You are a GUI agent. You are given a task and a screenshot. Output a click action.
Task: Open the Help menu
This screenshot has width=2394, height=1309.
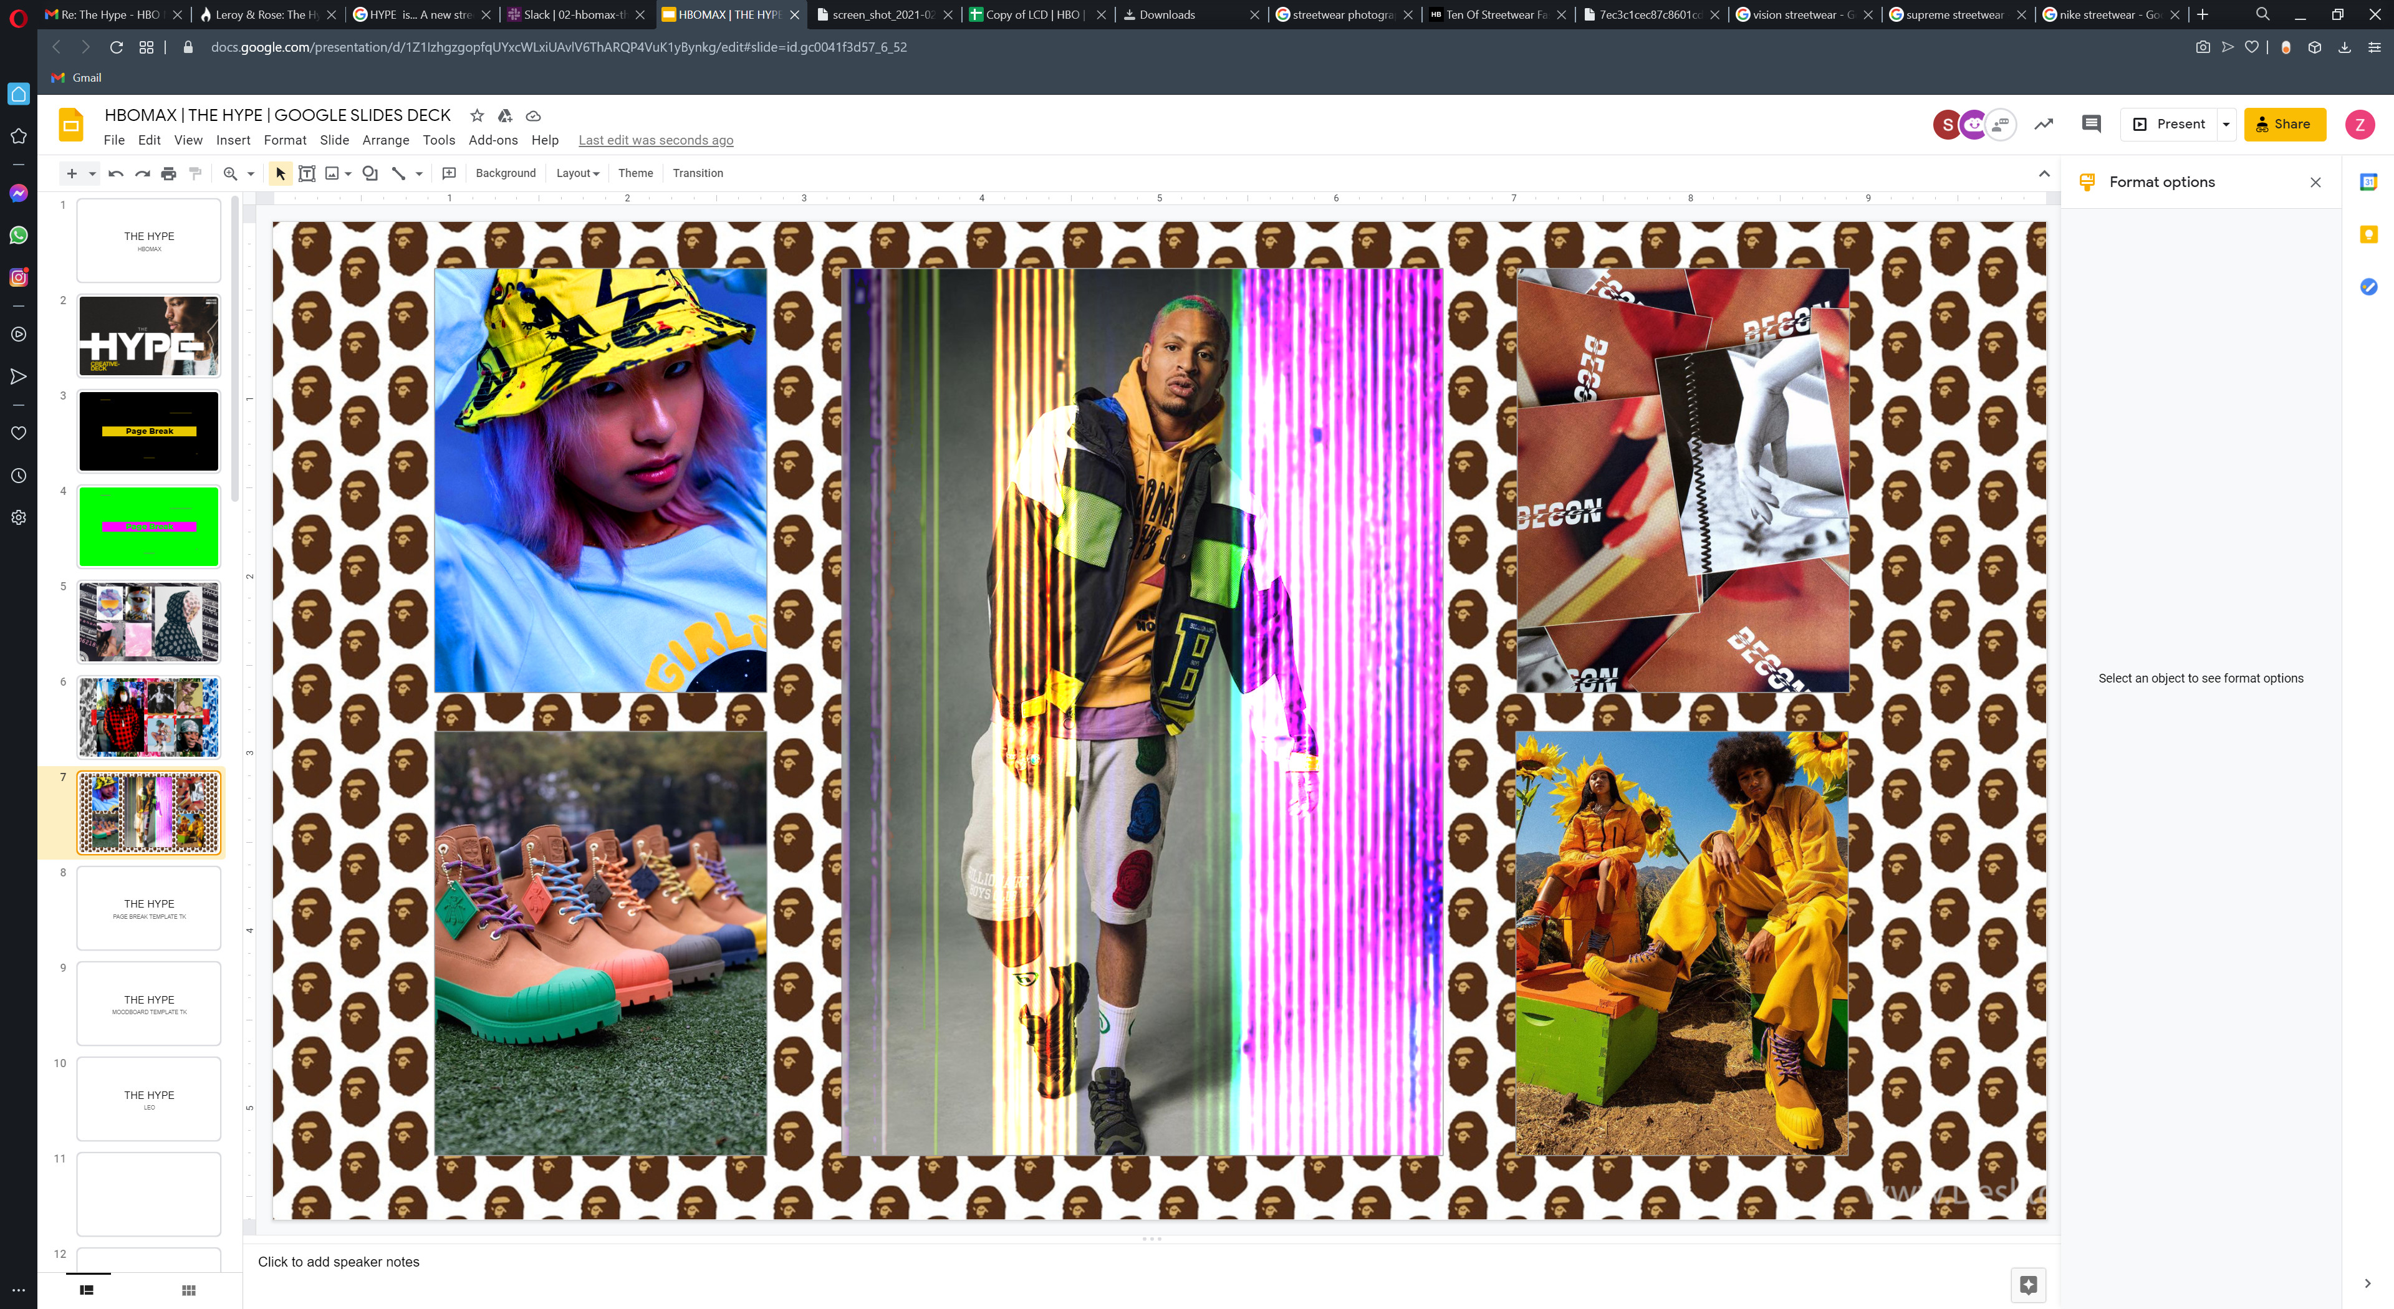tap(545, 140)
